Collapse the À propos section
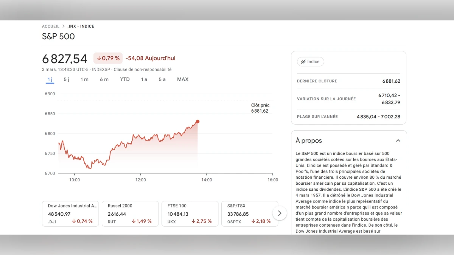 click(x=398, y=140)
